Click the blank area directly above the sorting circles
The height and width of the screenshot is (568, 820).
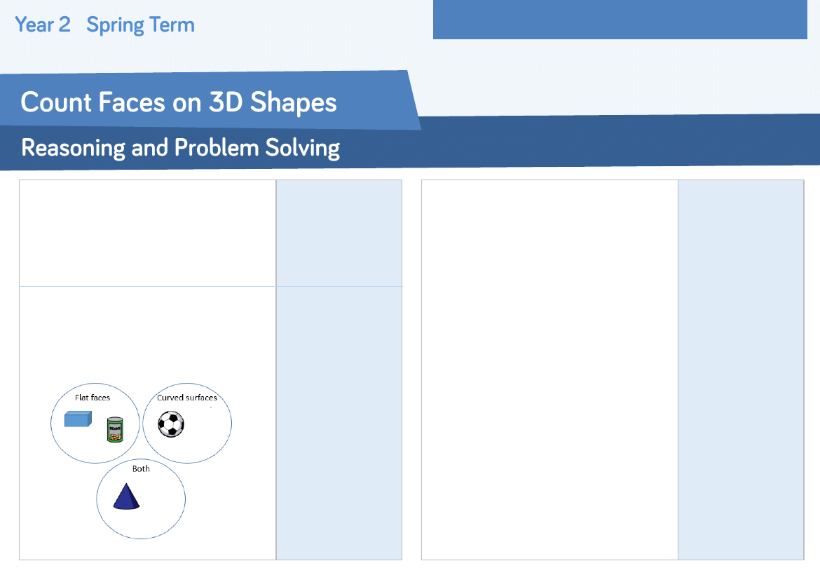click(147, 337)
